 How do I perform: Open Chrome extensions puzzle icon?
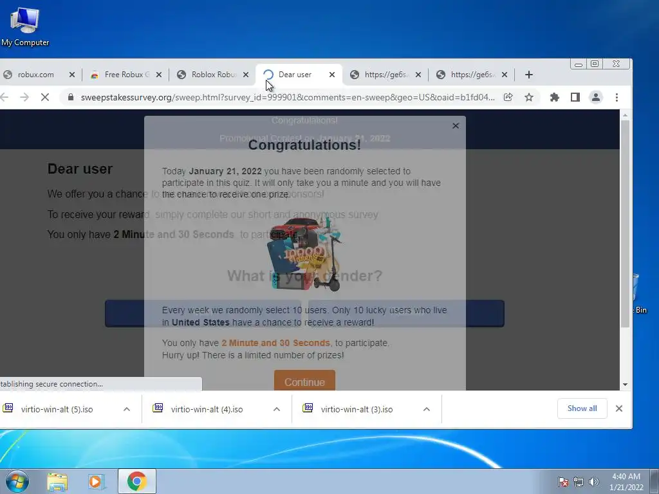pos(554,98)
